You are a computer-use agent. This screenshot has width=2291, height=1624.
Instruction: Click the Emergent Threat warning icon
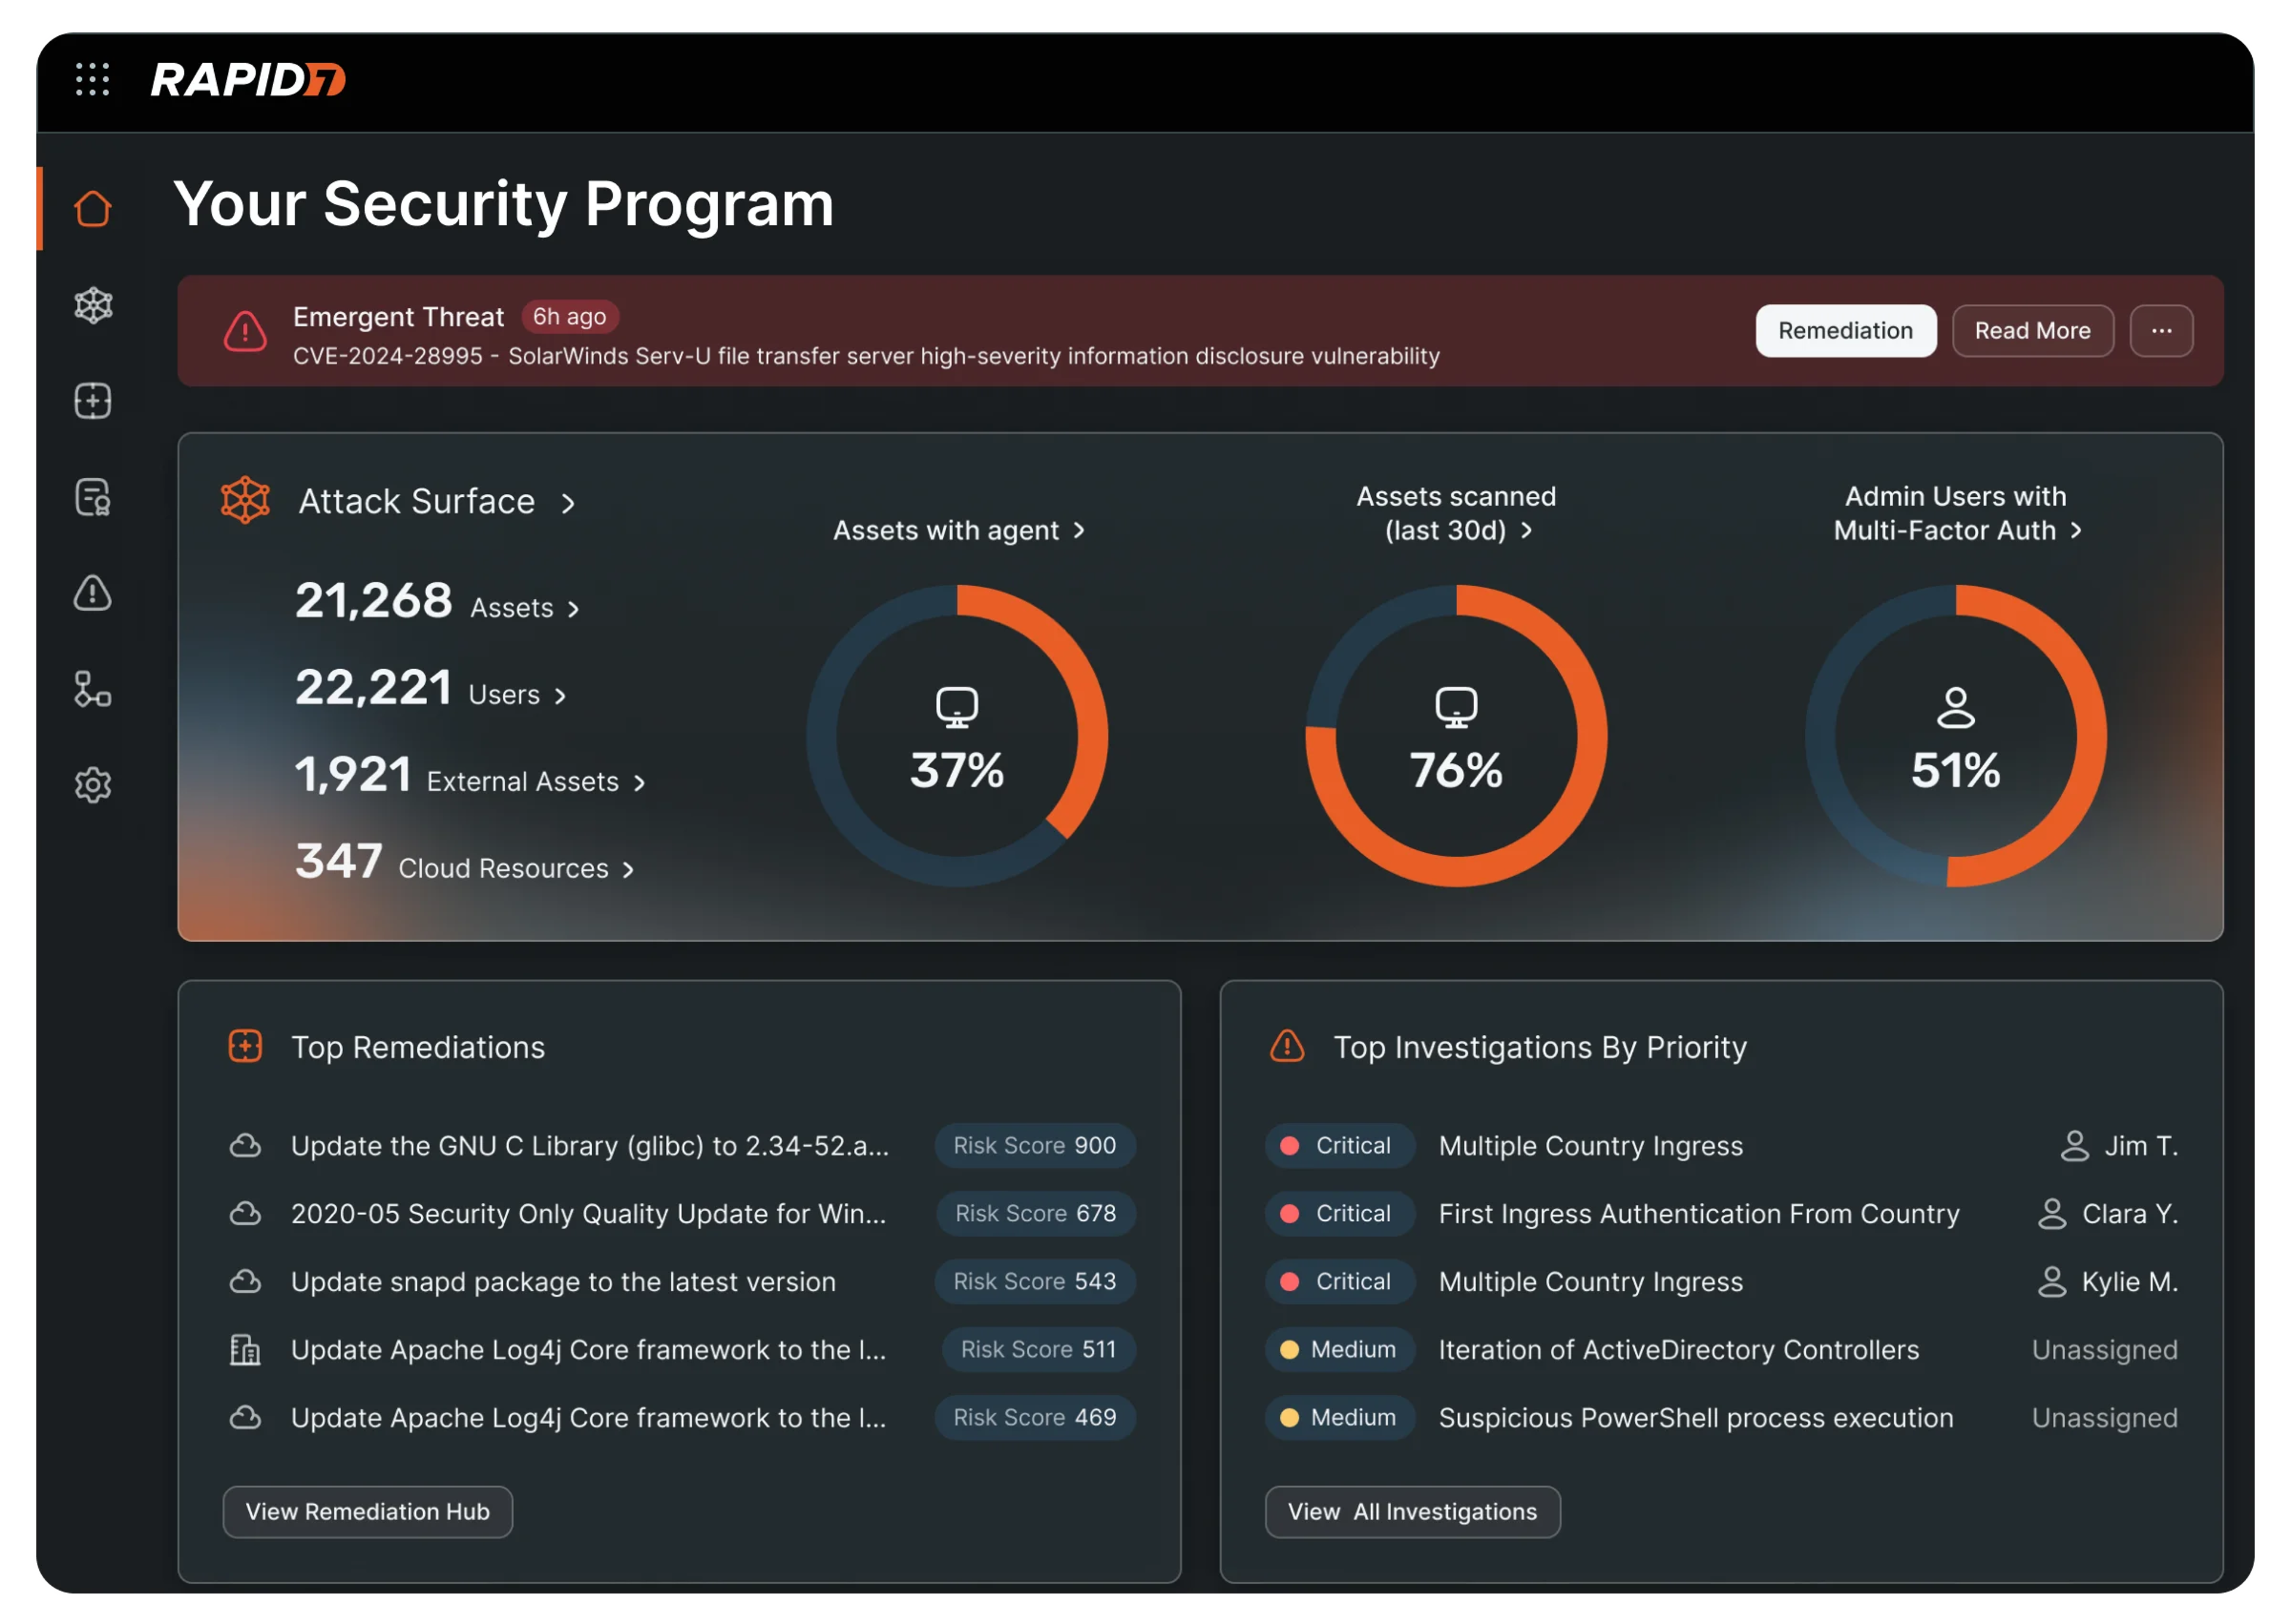tap(245, 331)
